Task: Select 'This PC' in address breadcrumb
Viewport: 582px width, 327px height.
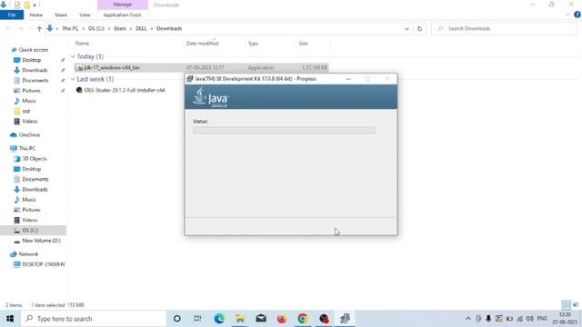Action: coord(70,28)
